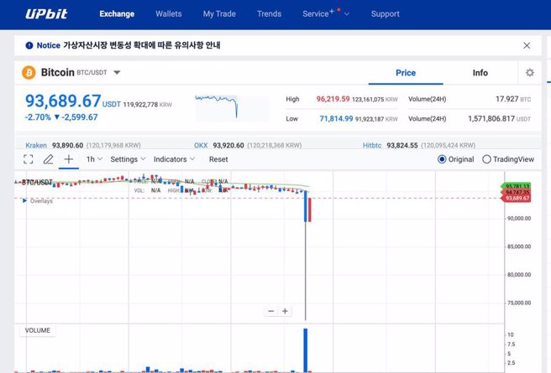Zoom out chart with minus button
Image resolution: width=551 pixels, height=373 pixels.
(270, 311)
